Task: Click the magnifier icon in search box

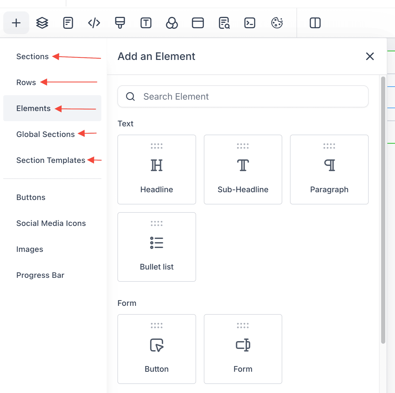Action: [x=130, y=96]
